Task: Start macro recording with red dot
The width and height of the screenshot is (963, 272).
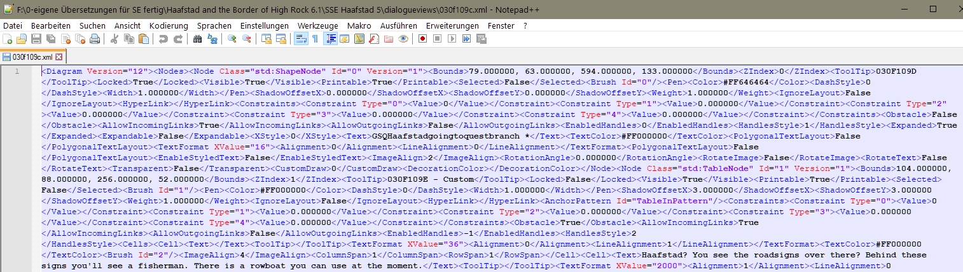Action: click(422, 39)
